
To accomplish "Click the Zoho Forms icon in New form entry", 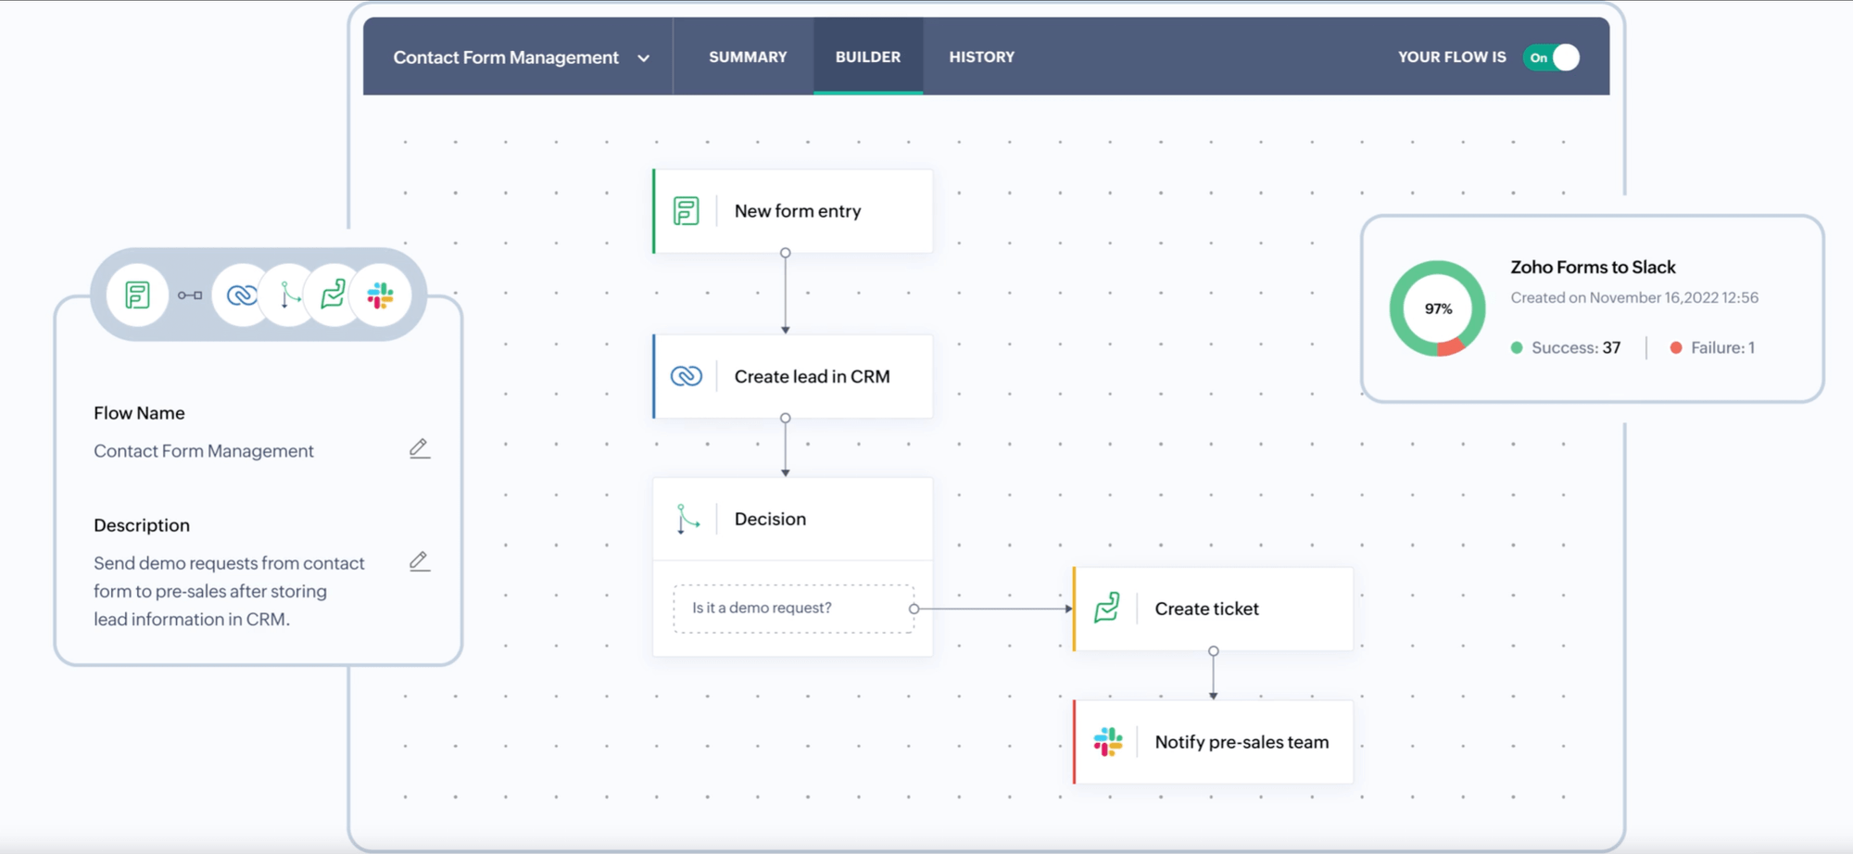I will click(686, 211).
